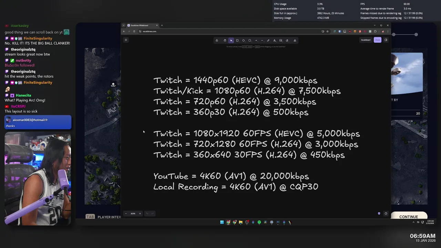
Task: Select the Insert image tool
Action: (x=281, y=40)
